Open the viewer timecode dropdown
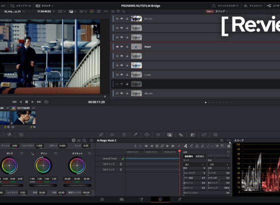 45,11
